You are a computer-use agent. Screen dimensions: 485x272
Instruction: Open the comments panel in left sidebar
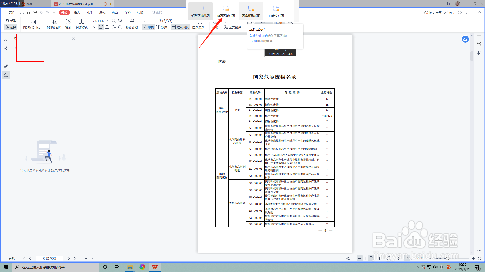tap(6, 57)
